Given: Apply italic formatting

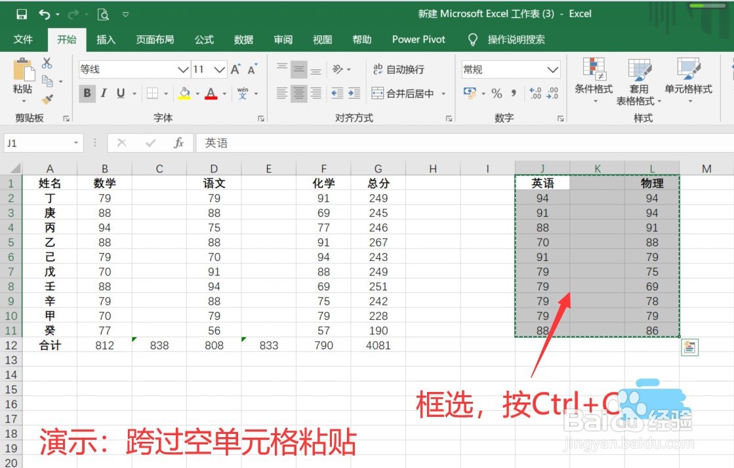Looking at the screenshot, I should point(104,93).
